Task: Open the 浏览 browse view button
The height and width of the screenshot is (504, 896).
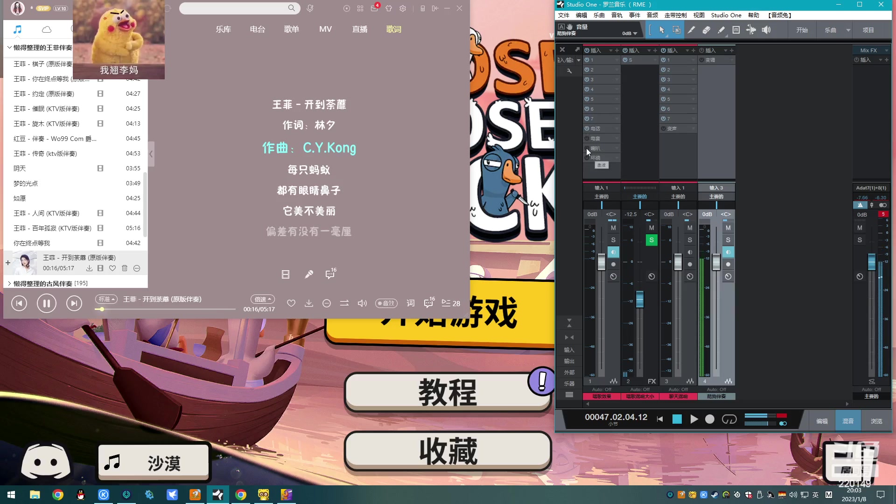Action: [876, 421]
